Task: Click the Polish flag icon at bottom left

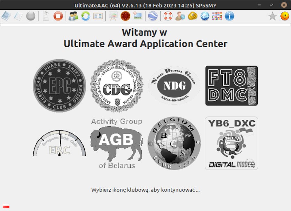Action: click(6, 206)
